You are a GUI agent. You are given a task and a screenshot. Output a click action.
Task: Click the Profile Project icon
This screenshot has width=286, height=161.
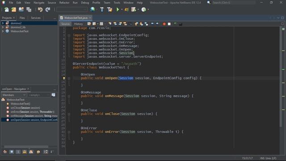point(134,9)
